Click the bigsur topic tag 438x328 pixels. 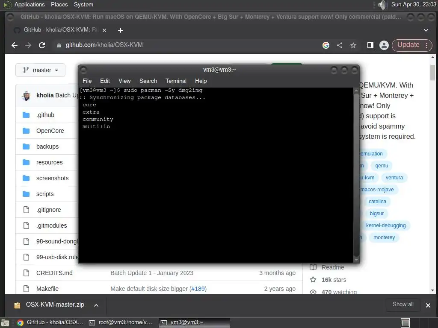[376, 214]
